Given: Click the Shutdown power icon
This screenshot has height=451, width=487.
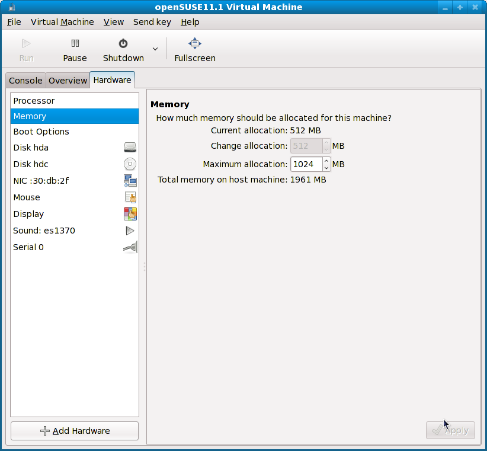Looking at the screenshot, I should click(x=123, y=44).
